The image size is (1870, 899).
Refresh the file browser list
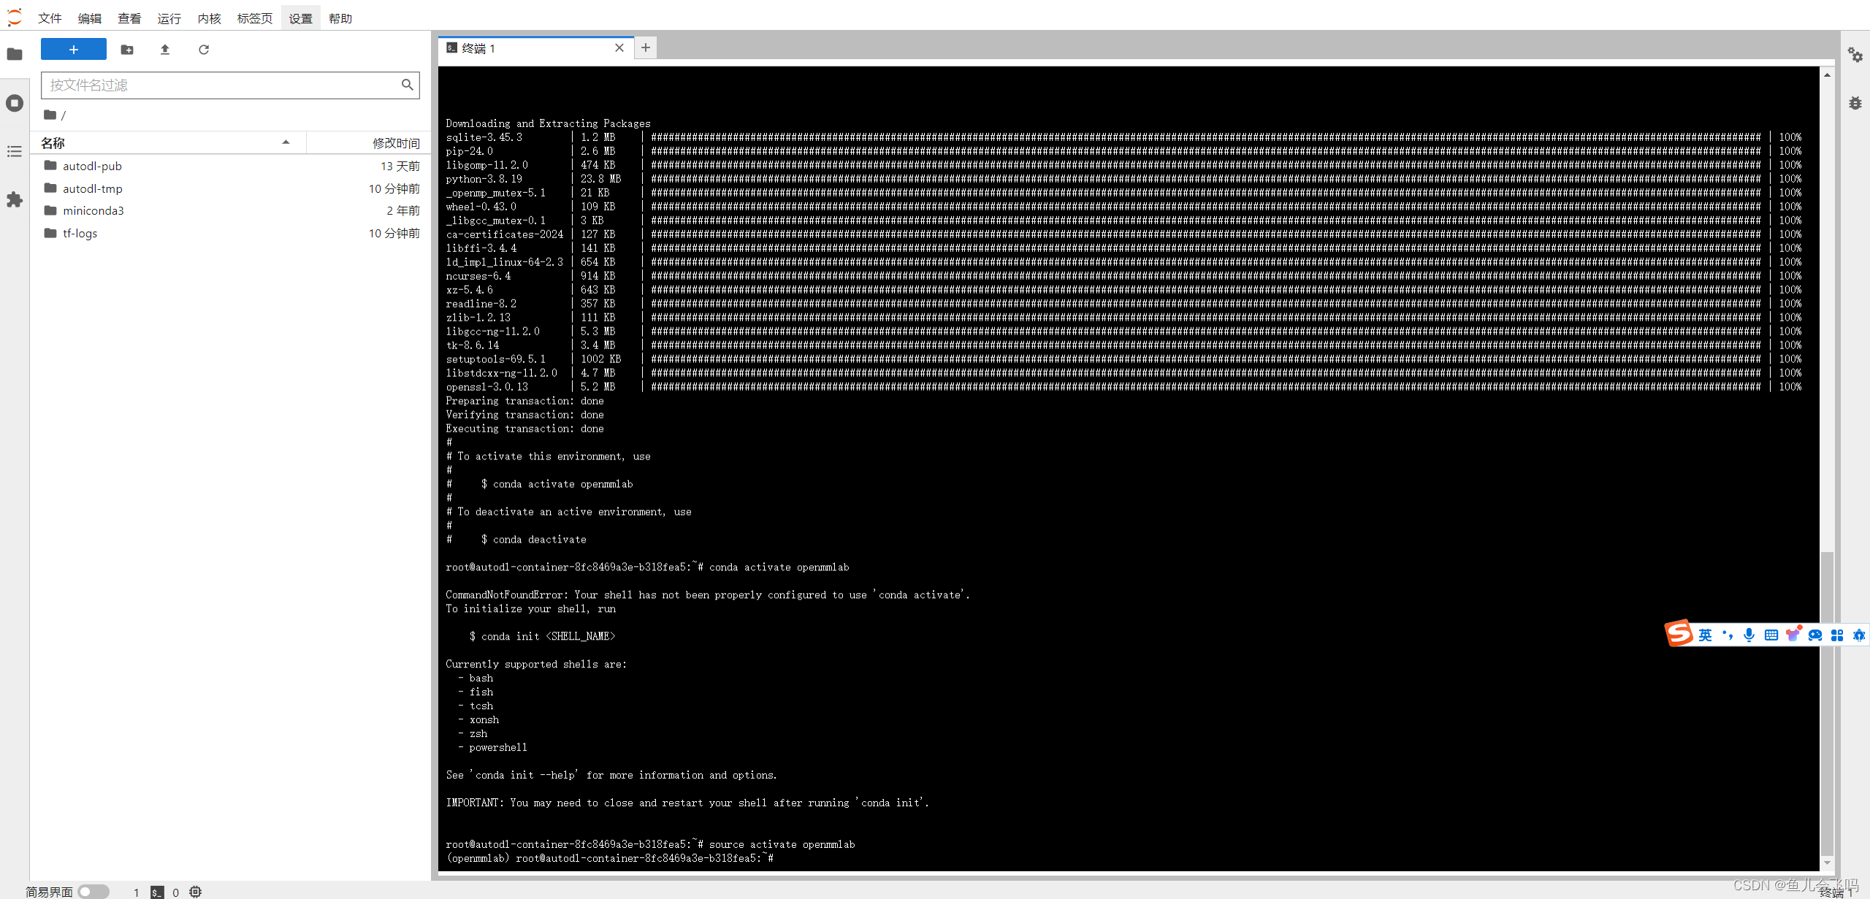[204, 50]
